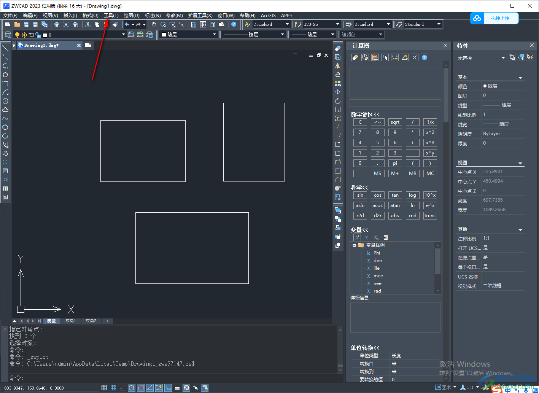
Task: Open the 工具(T) menu
Action: pos(111,16)
